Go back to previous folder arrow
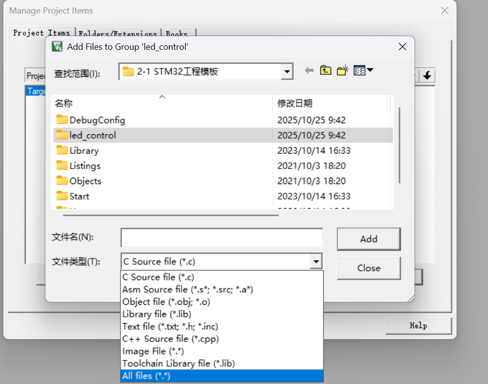Image resolution: width=488 pixels, height=384 pixels. 309,71
